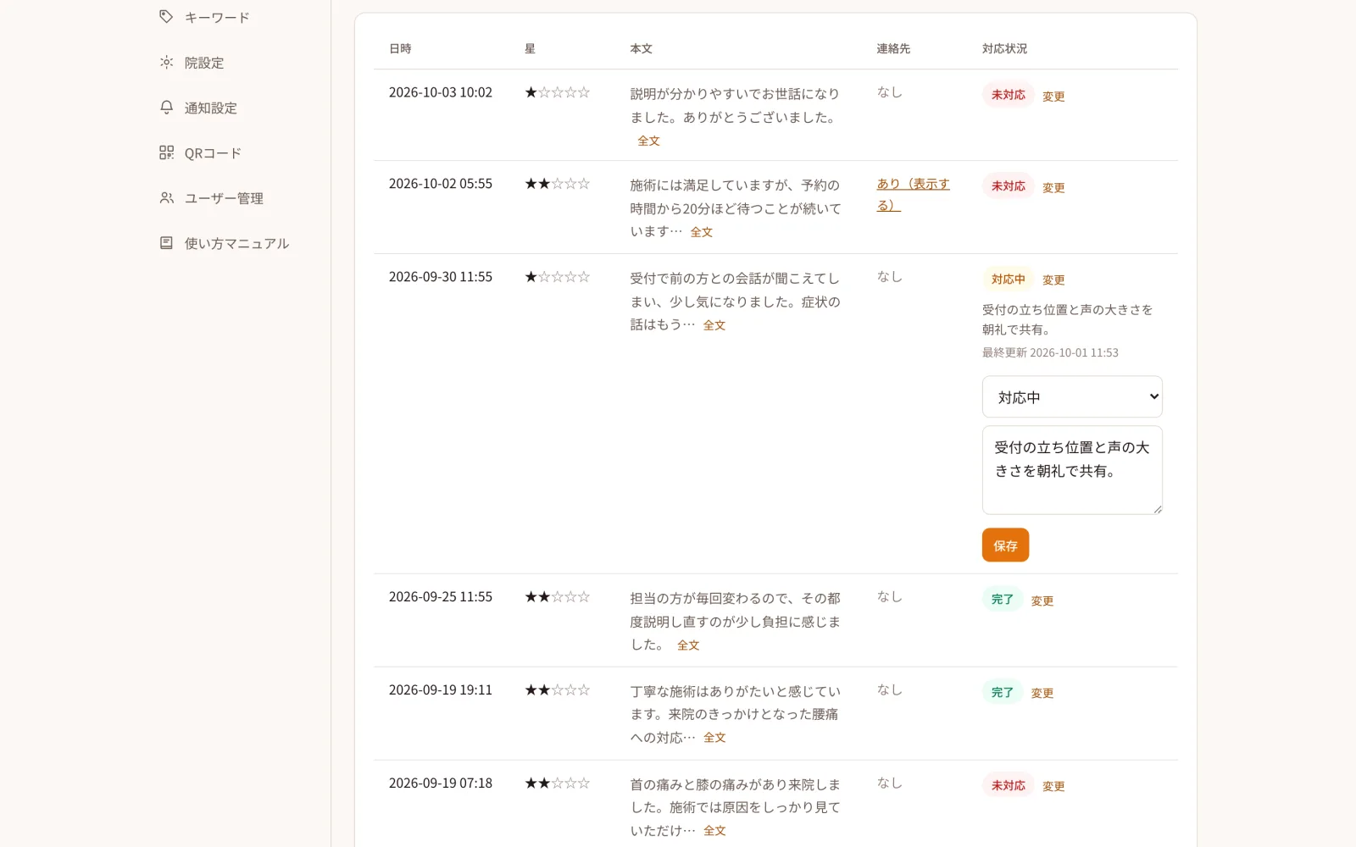Image resolution: width=1356 pixels, height=847 pixels.
Task: Click the star rating in the 2026-10-03 row
Action: tap(557, 92)
